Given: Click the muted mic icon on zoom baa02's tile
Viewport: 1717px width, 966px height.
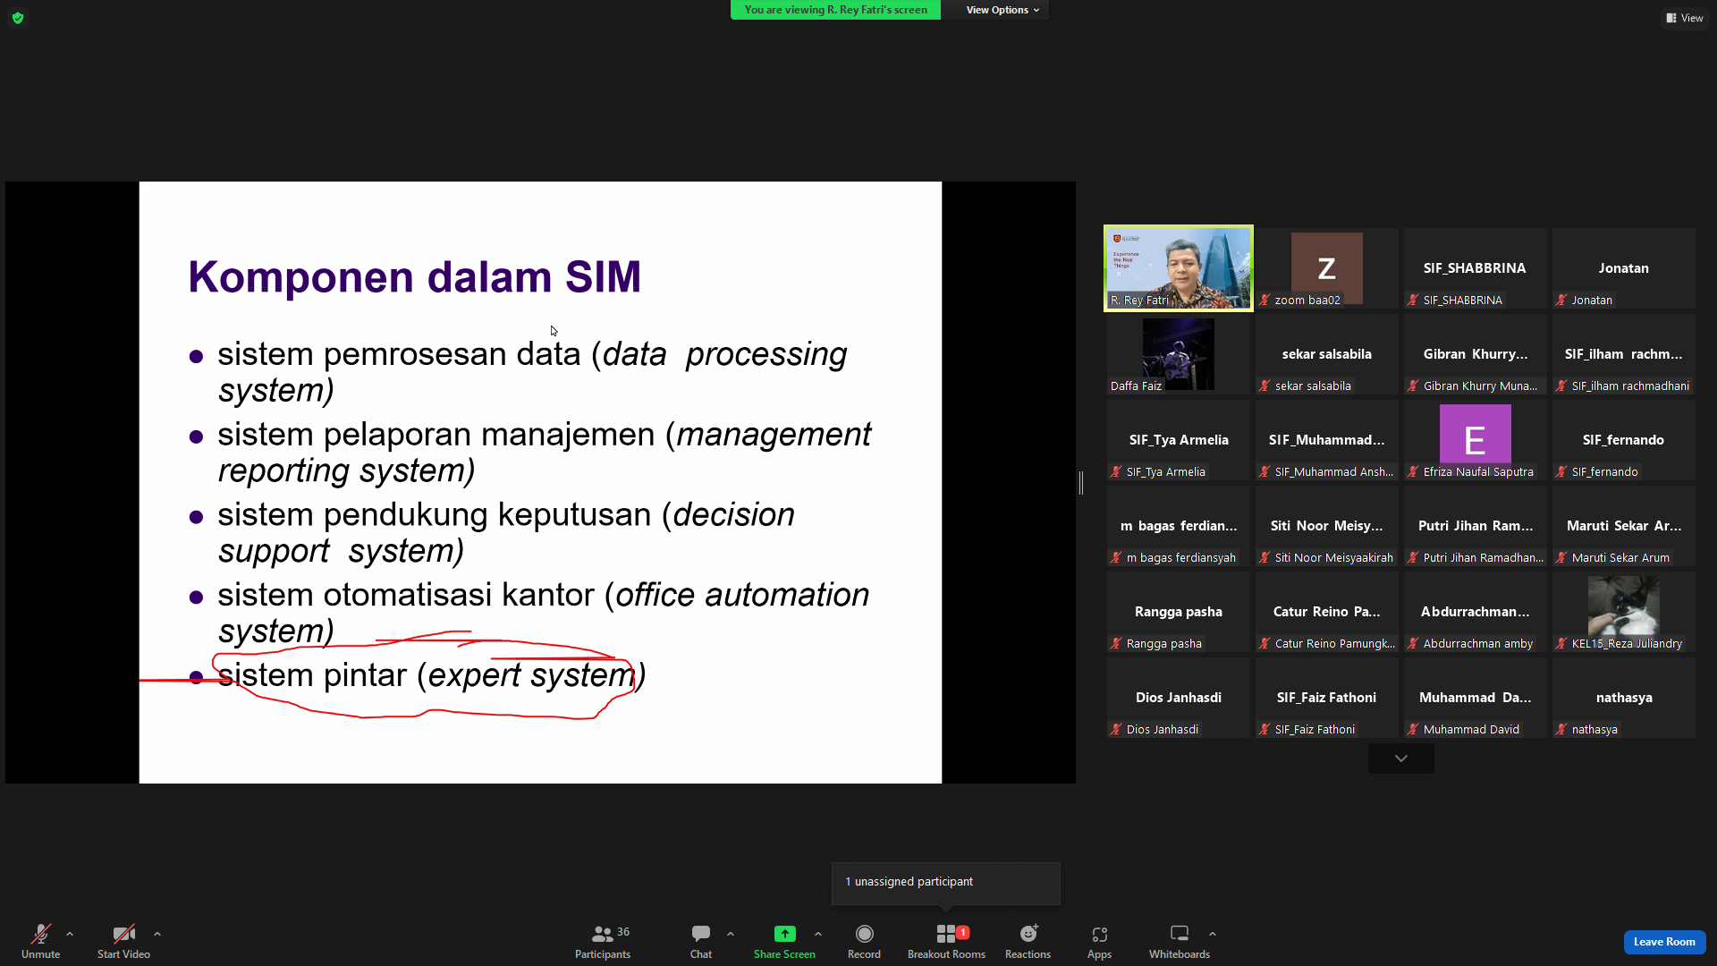Looking at the screenshot, I should point(1264,301).
